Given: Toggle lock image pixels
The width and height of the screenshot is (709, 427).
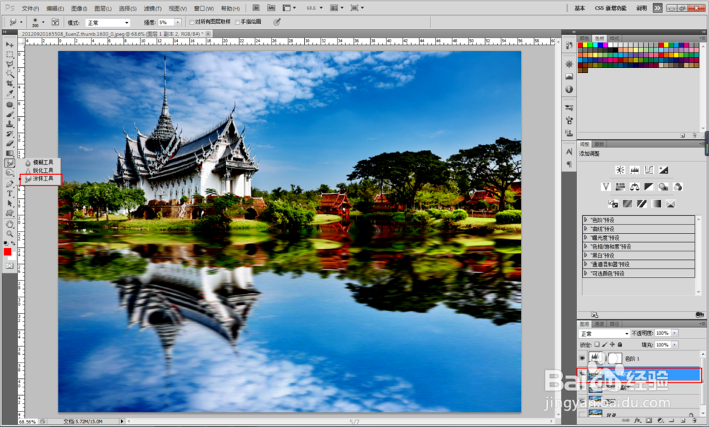Looking at the screenshot, I should click(x=605, y=344).
